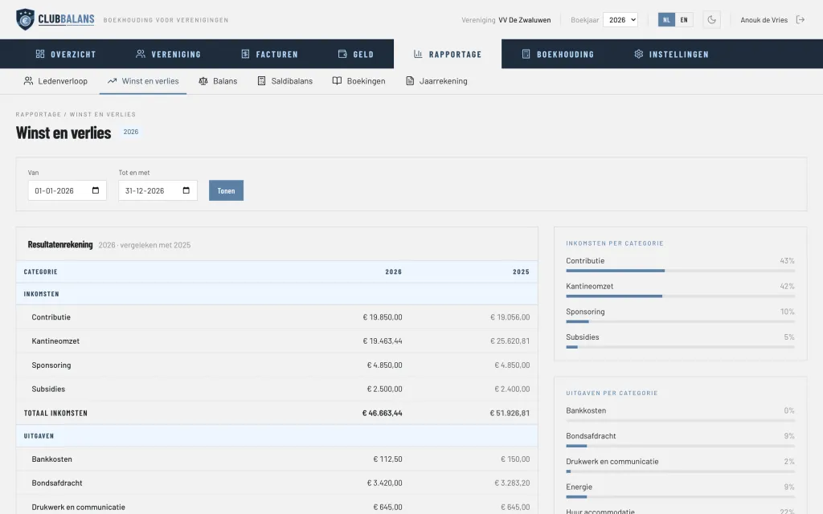Click the ClubBalans shield logo

click(25, 19)
